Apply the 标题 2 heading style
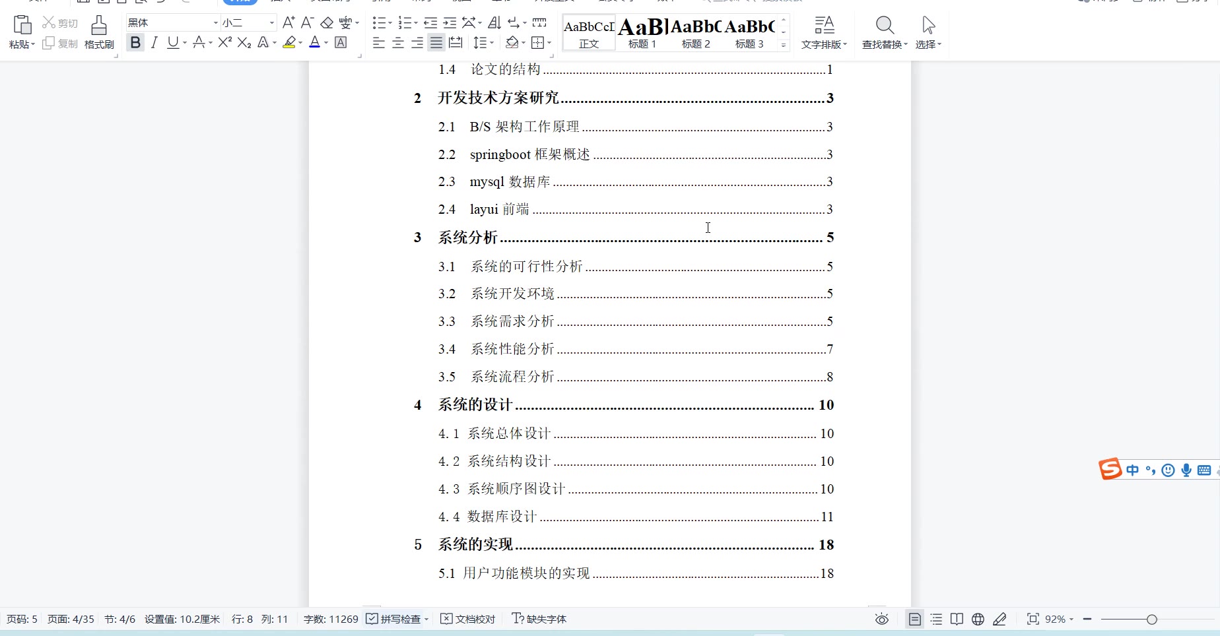Viewport: 1220px width, 636px height. 696,32
